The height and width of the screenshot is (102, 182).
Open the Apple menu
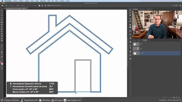point(2,1)
